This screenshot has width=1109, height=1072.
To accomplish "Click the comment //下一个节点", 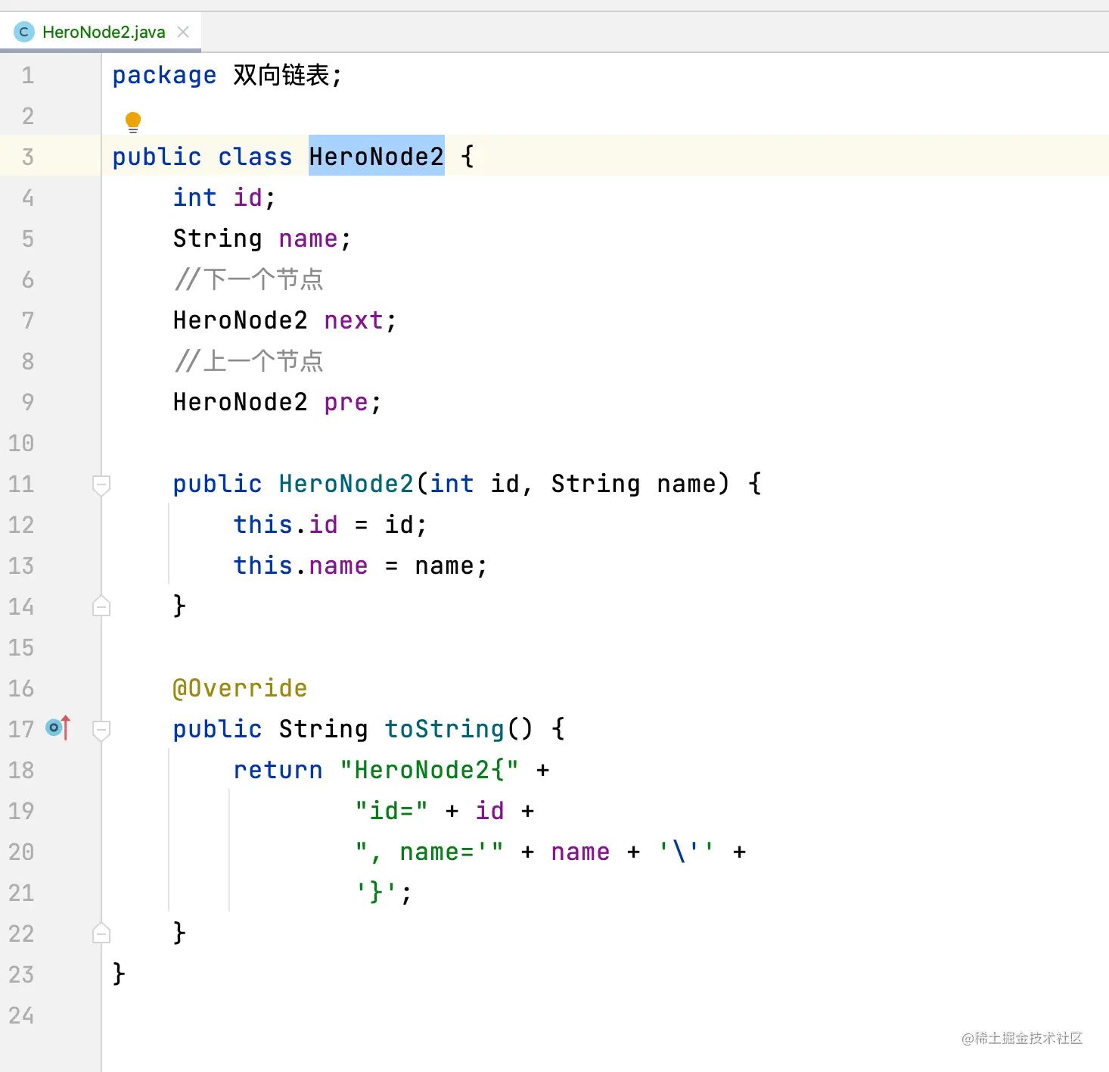I will pos(248,279).
